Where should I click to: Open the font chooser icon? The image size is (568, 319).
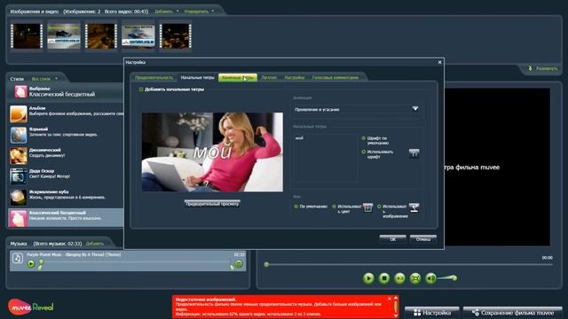414,153
